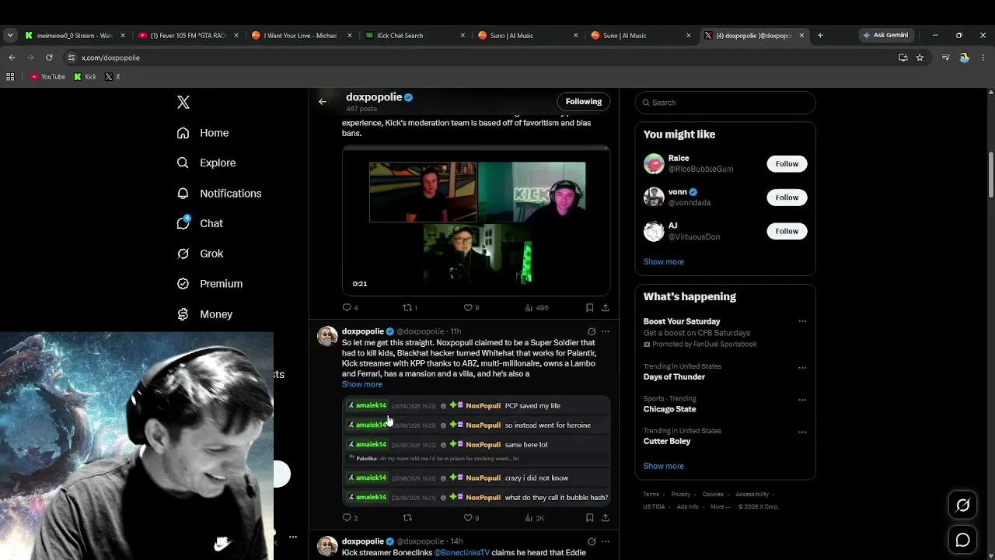Switch to the I Want Your Love tab
Screen dimensions: 995x560
pyautogui.click(x=301, y=35)
